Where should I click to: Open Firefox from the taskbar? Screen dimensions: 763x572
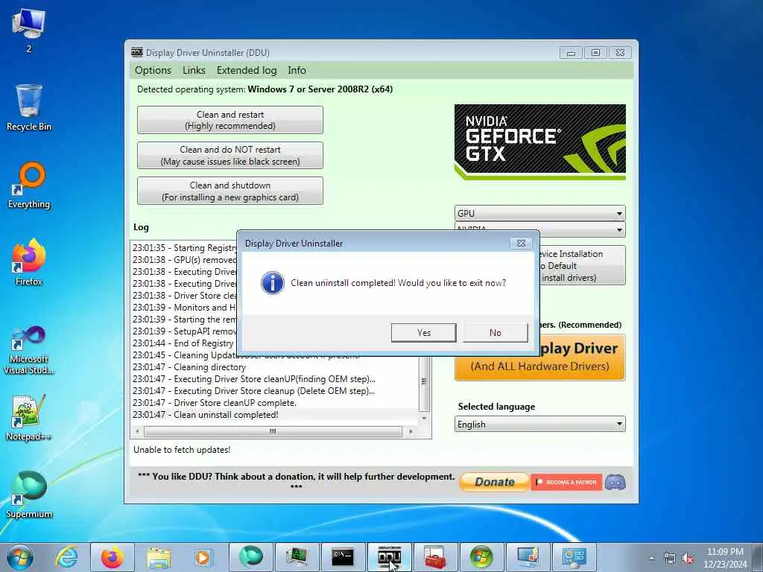pos(112,557)
